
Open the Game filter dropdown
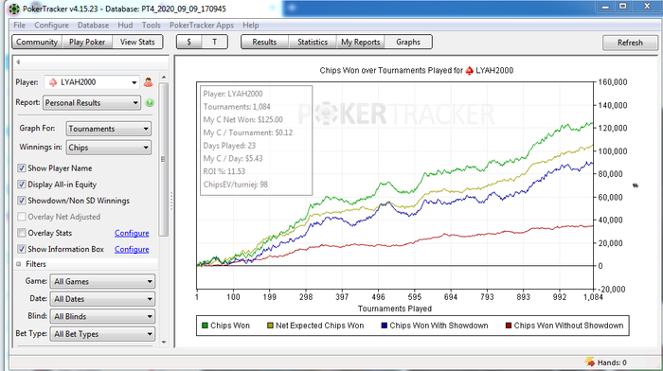pos(102,281)
